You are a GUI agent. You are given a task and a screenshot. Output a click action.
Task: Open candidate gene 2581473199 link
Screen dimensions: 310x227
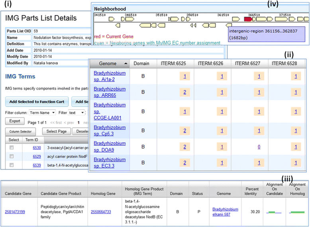click(x=15, y=212)
